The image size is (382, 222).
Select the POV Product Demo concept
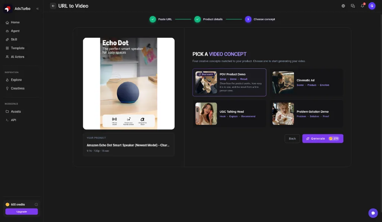229,83
